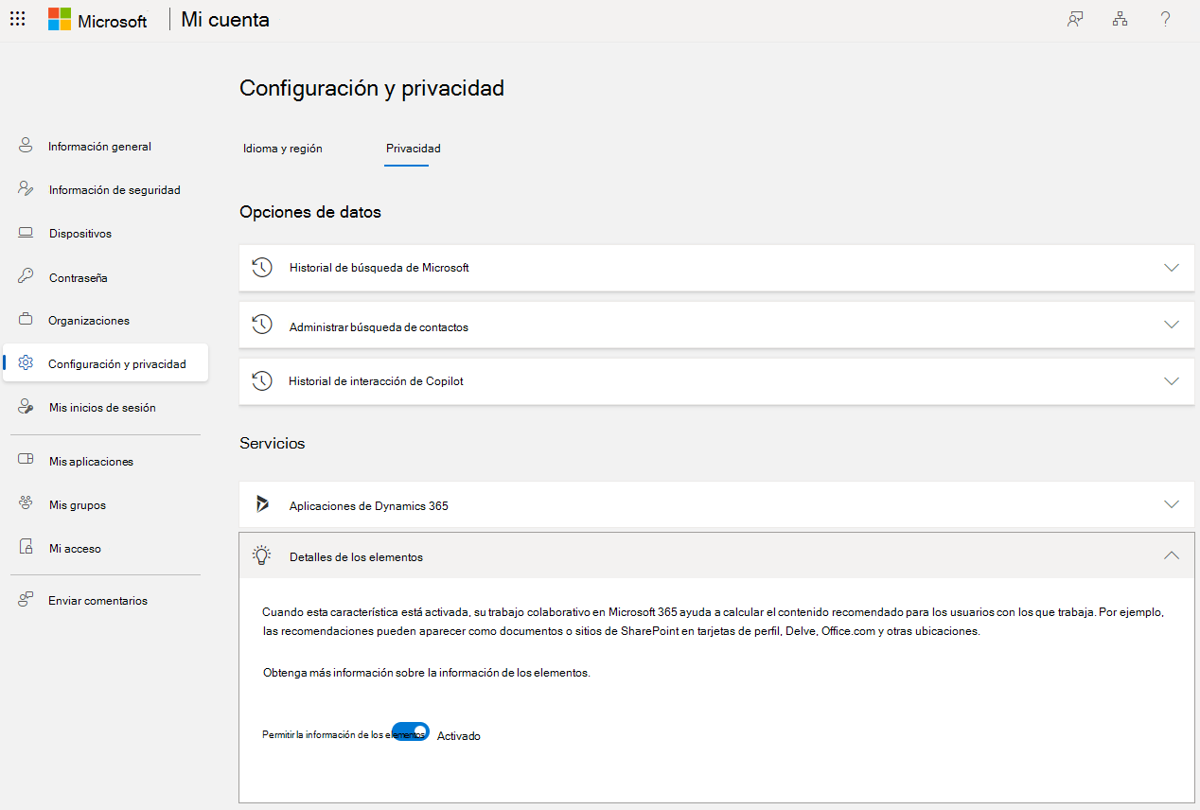
Task: Click Enviar comentarios in the sidebar
Action: coord(98,600)
